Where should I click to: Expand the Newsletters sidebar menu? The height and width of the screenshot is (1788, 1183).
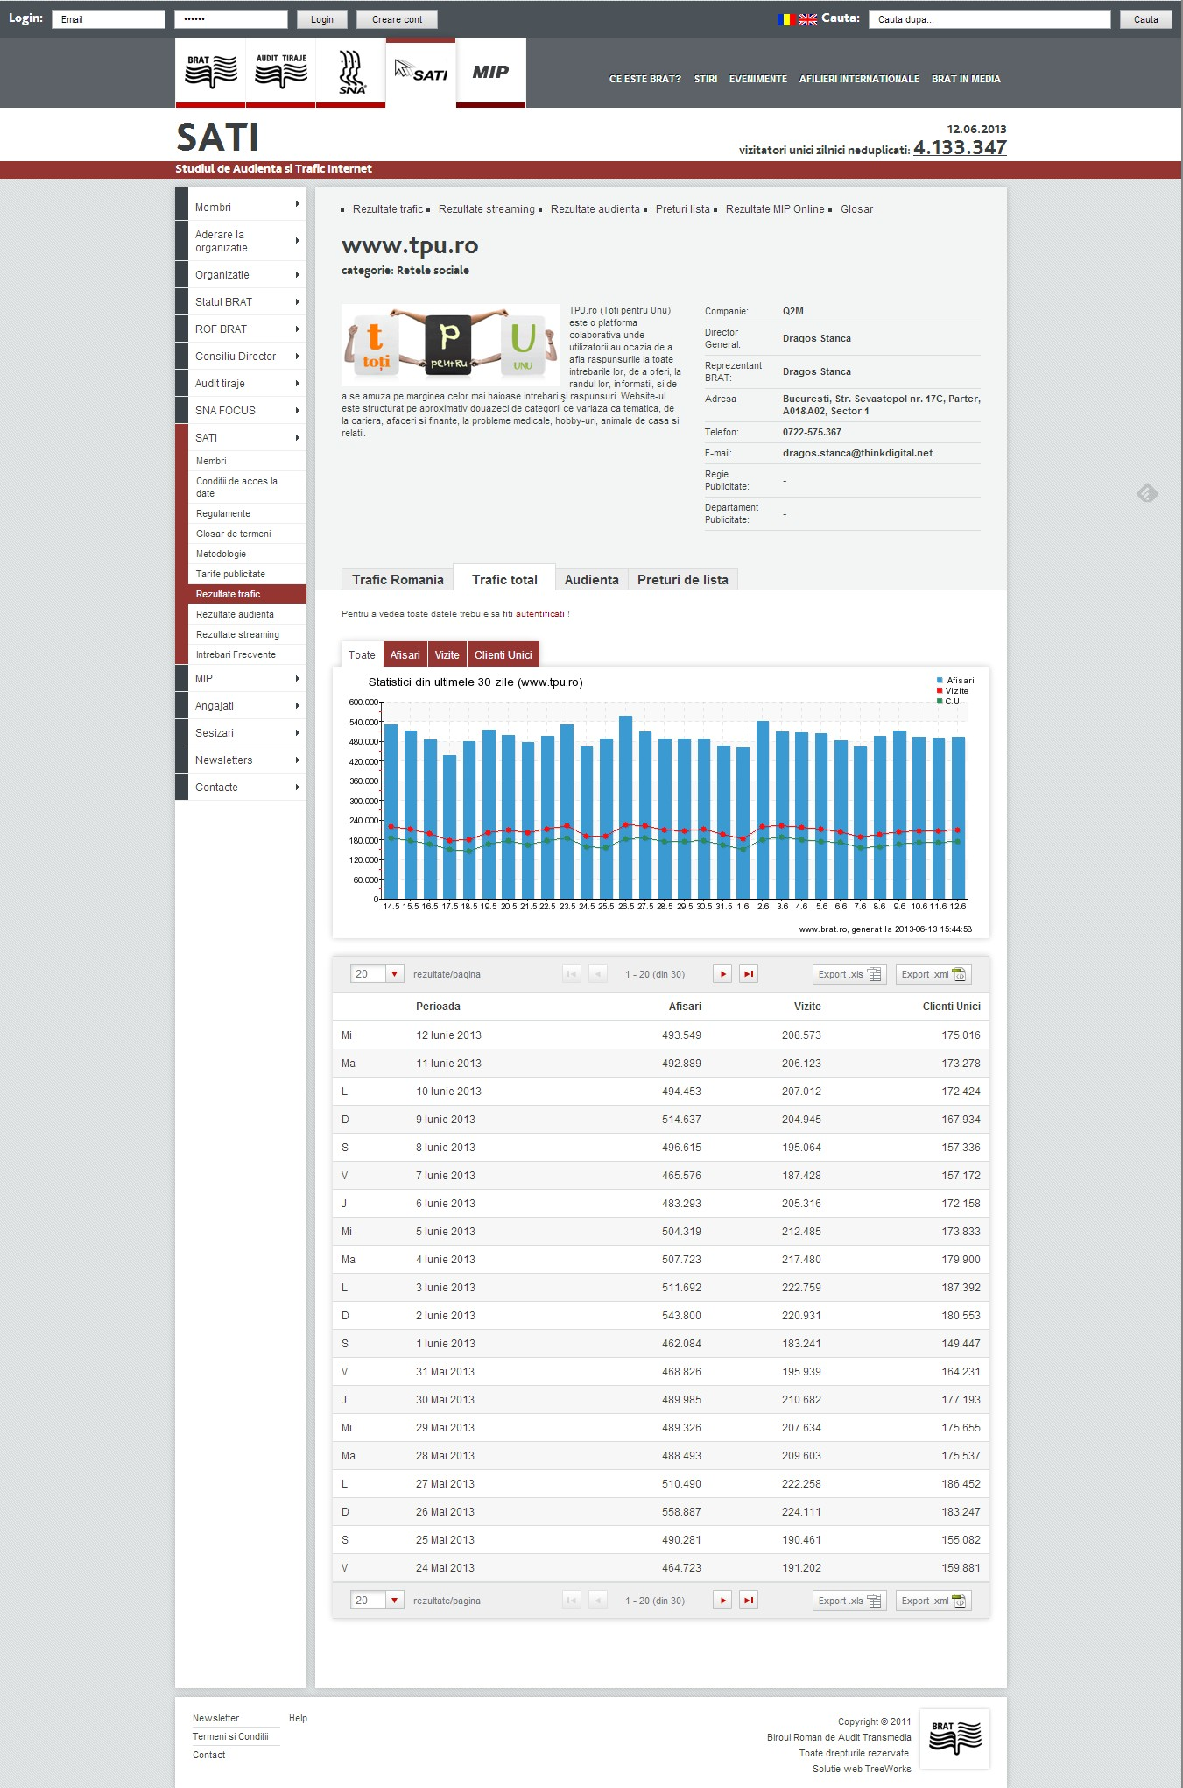pos(241,760)
